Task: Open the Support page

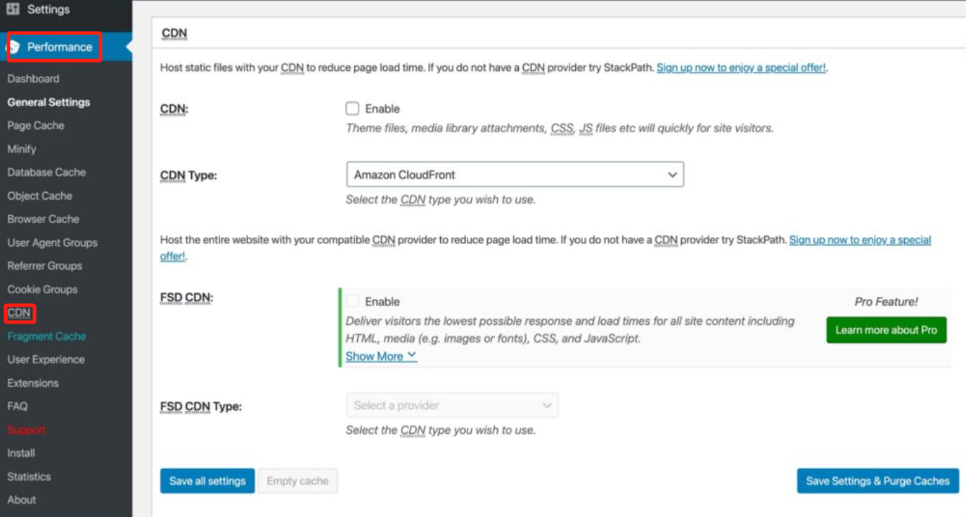Action: pyautogui.click(x=26, y=429)
